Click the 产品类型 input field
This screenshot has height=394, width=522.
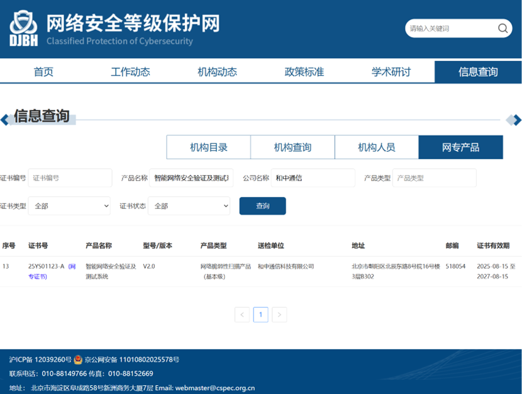tap(434, 178)
